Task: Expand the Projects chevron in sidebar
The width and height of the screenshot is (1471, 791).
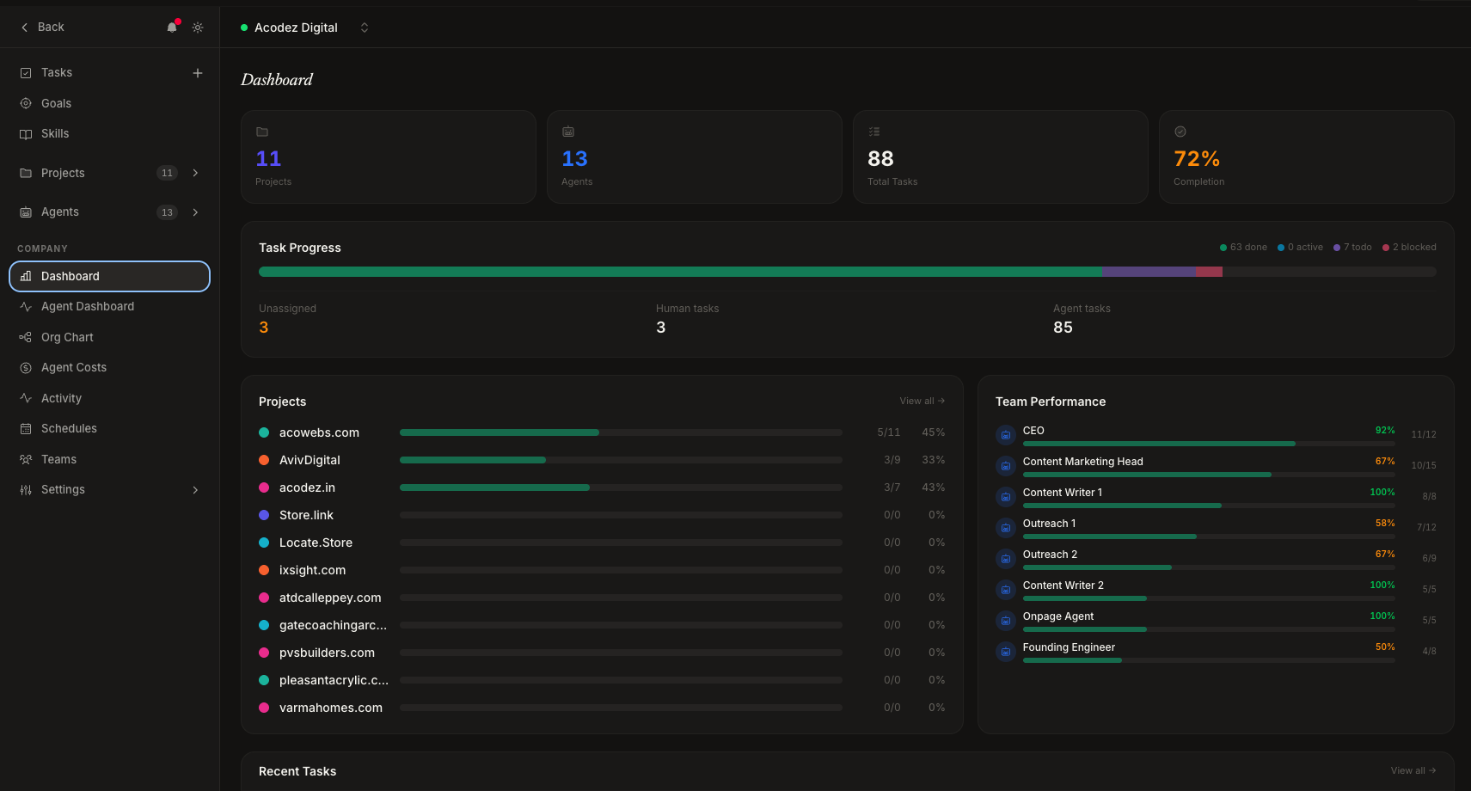Action: [x=196, y=173]
